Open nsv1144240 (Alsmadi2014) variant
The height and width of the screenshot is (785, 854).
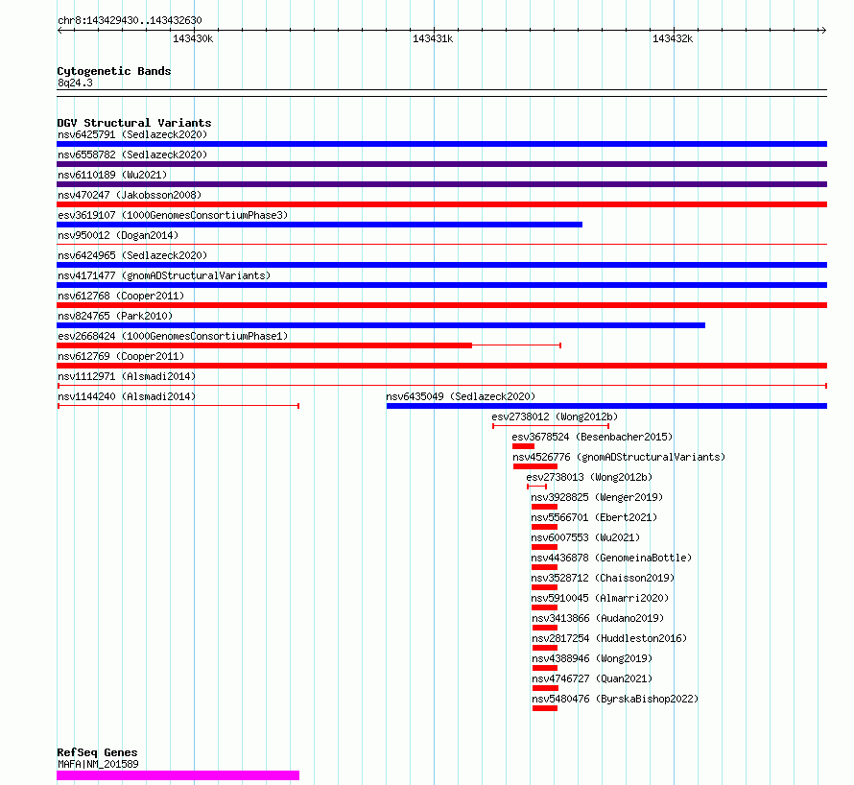tap(127, 396)
